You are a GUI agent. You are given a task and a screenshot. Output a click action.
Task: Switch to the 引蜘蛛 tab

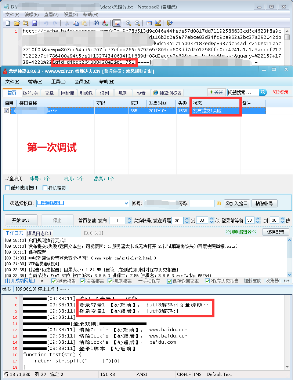pyautogui.click(x=86, y=93)
